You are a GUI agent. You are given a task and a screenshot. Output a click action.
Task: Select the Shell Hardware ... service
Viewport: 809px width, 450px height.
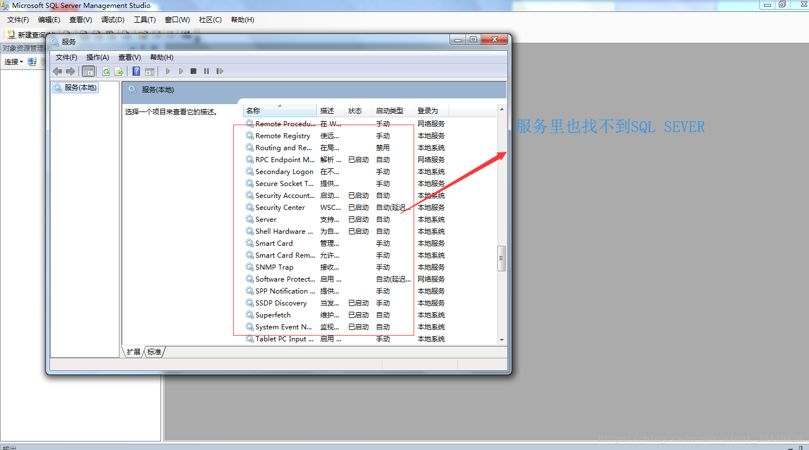(x=284, y=231)
